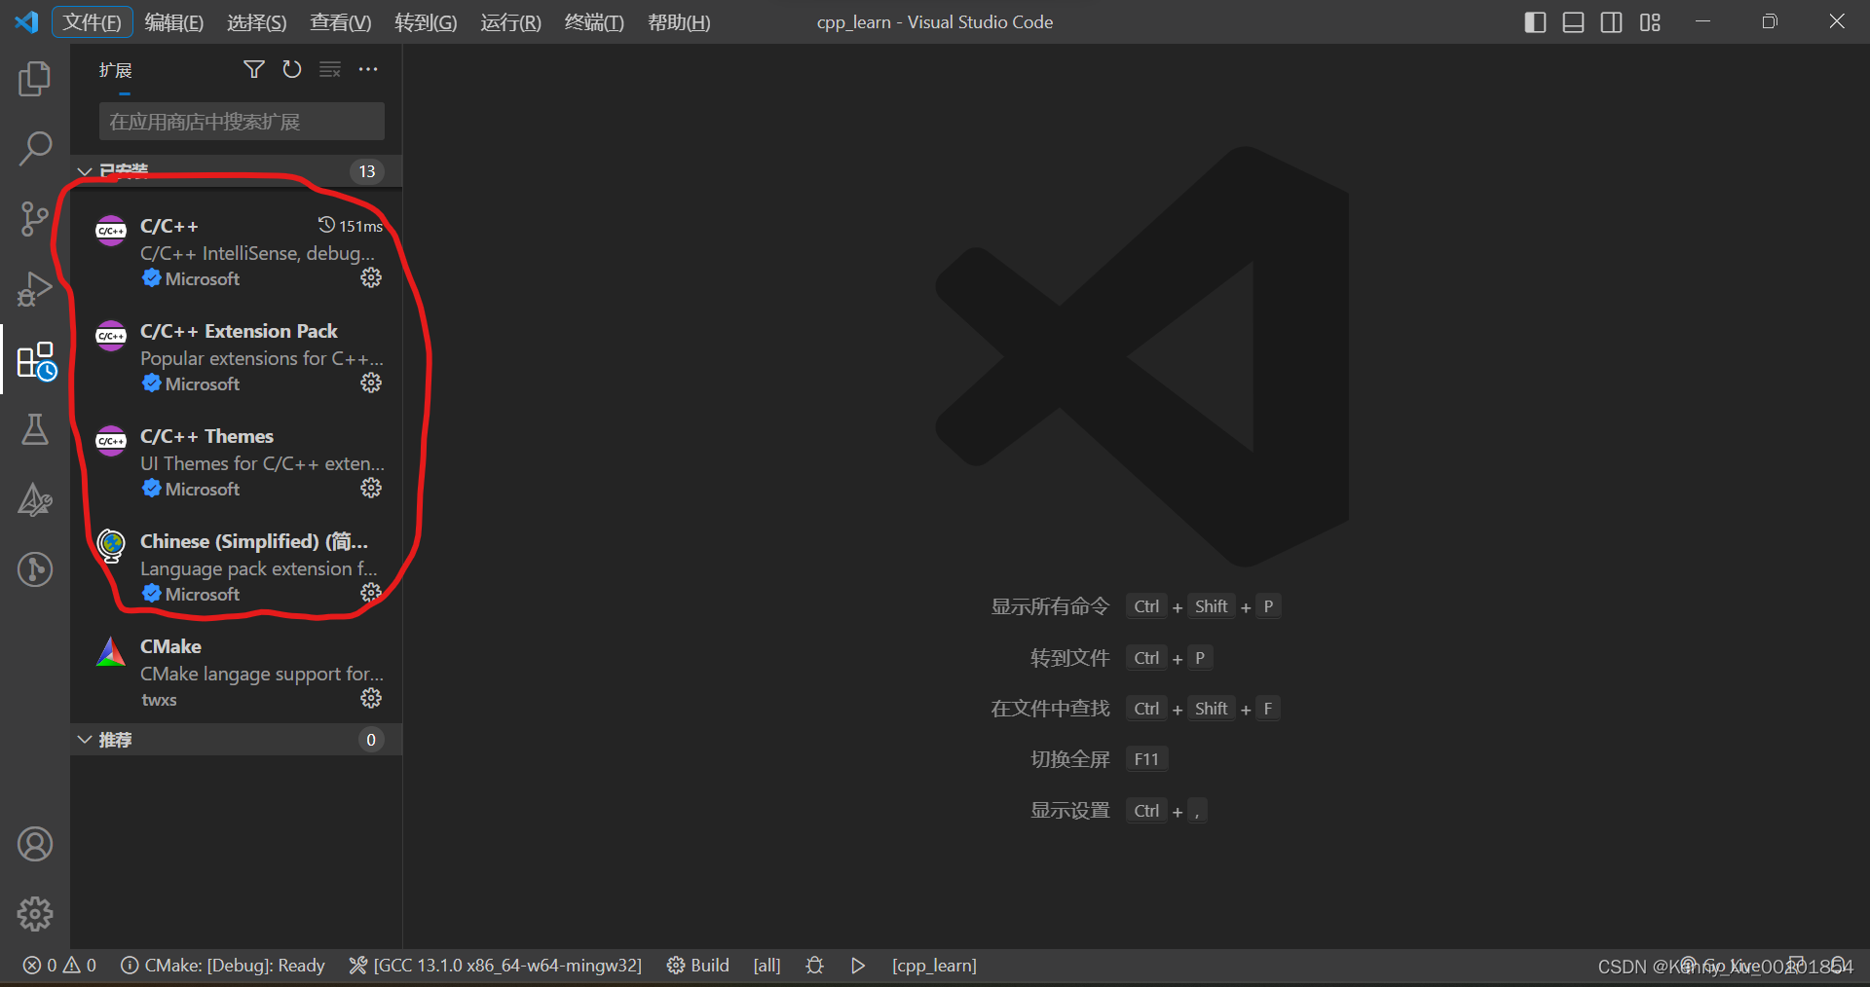Open the 选择(S) menu
The image size is (1870, 987).
coord(257,22)
